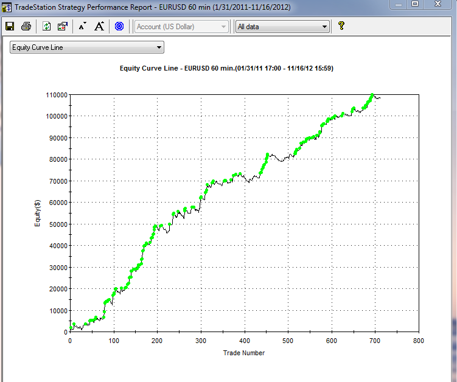
Task: Increase font size with large A icon
Action: [x=99, y=26]
